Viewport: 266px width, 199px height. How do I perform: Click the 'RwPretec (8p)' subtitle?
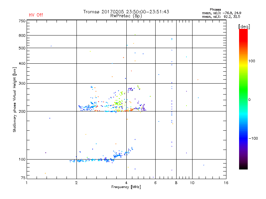tap(126, 16)
